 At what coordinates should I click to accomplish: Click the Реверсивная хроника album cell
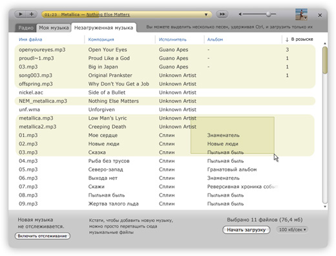[x=242, y=187]
